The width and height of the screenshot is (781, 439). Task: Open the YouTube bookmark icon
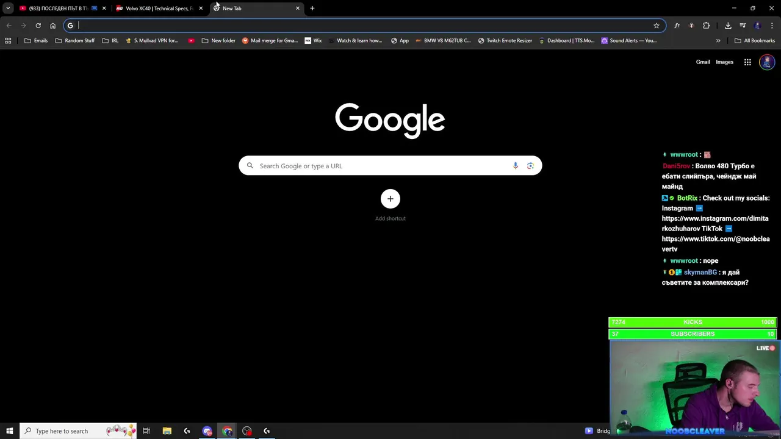192,41
